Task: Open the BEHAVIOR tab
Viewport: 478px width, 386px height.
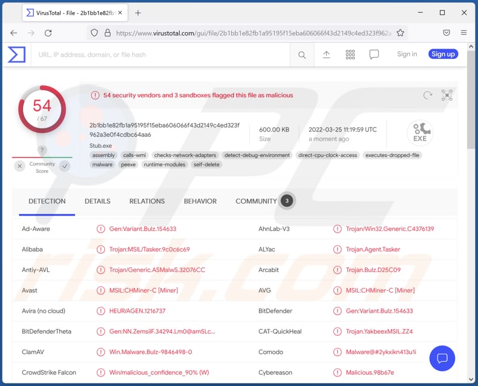Action: tap(200, 201)
